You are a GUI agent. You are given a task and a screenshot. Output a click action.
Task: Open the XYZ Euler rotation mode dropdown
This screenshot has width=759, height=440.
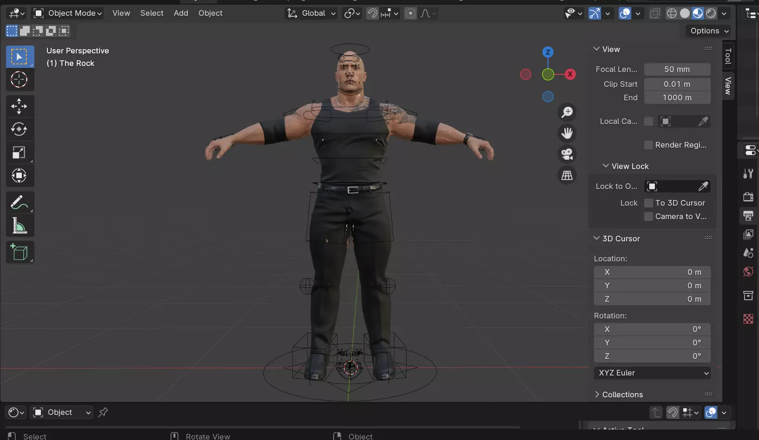coord(652,373)
